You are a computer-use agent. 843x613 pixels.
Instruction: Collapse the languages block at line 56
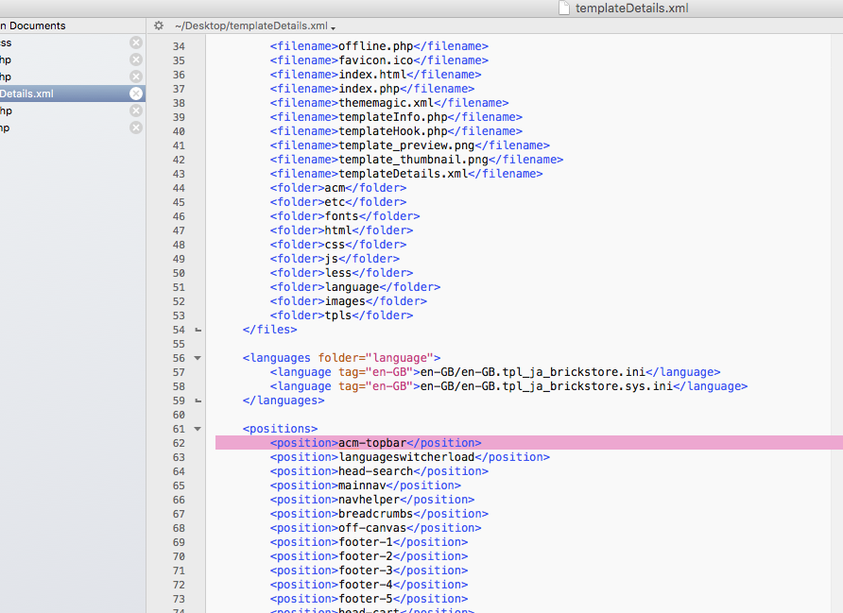click(x=198, y=358)
